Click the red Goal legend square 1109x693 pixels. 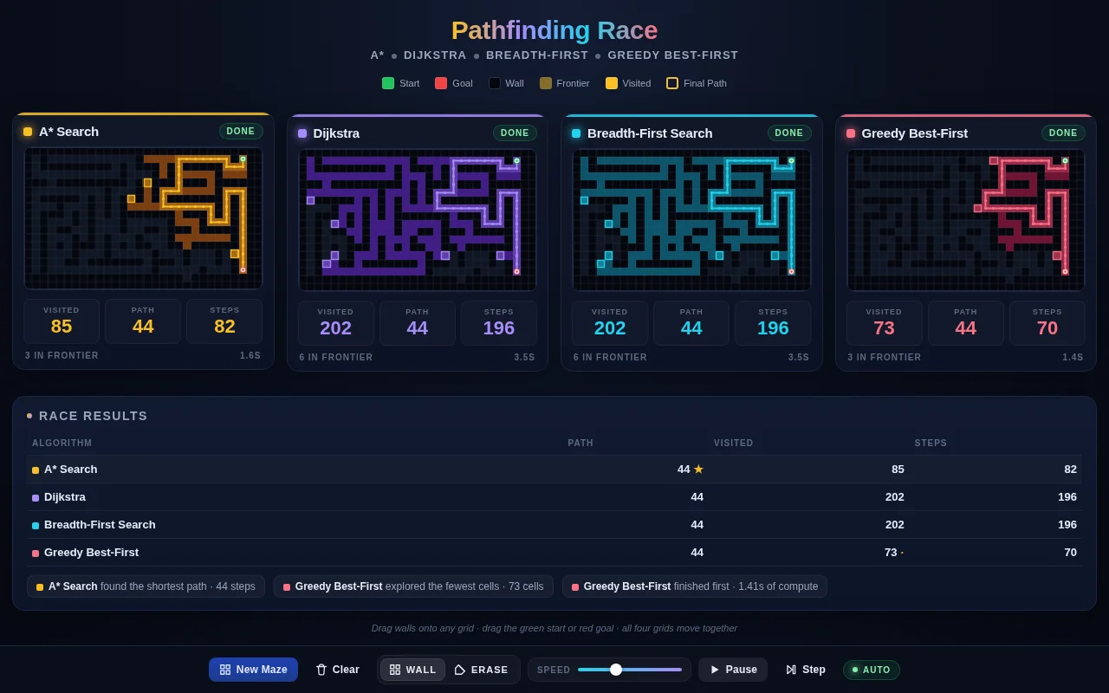coord(441,83)
